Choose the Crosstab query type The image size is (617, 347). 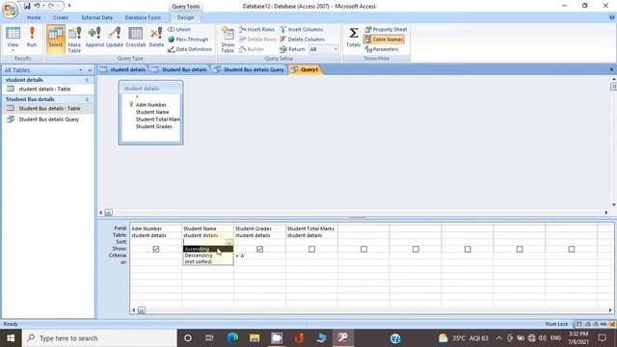coord(135,38)
